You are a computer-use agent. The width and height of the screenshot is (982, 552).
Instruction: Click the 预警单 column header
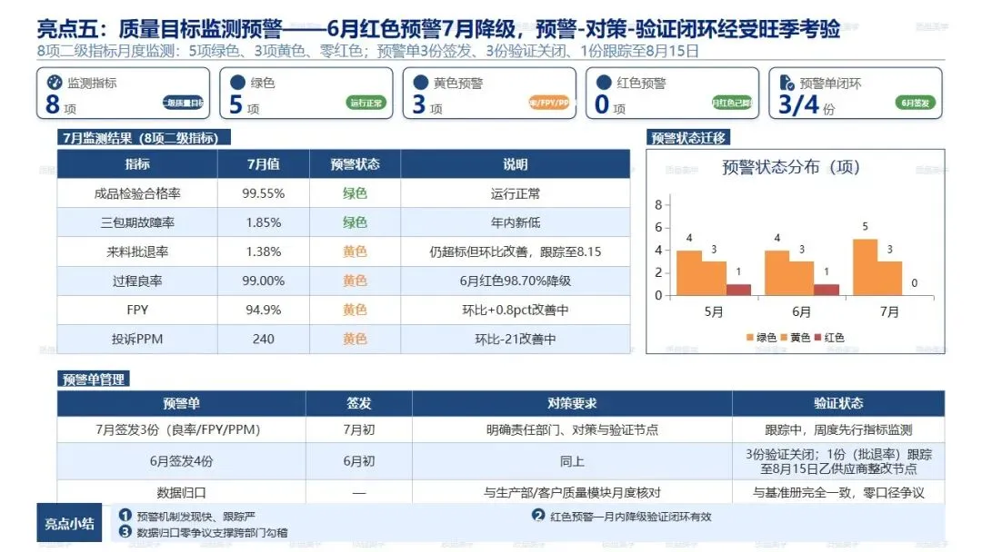tap(181, 403)
